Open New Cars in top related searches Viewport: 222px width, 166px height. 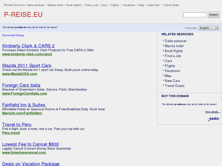coord(154,5)
